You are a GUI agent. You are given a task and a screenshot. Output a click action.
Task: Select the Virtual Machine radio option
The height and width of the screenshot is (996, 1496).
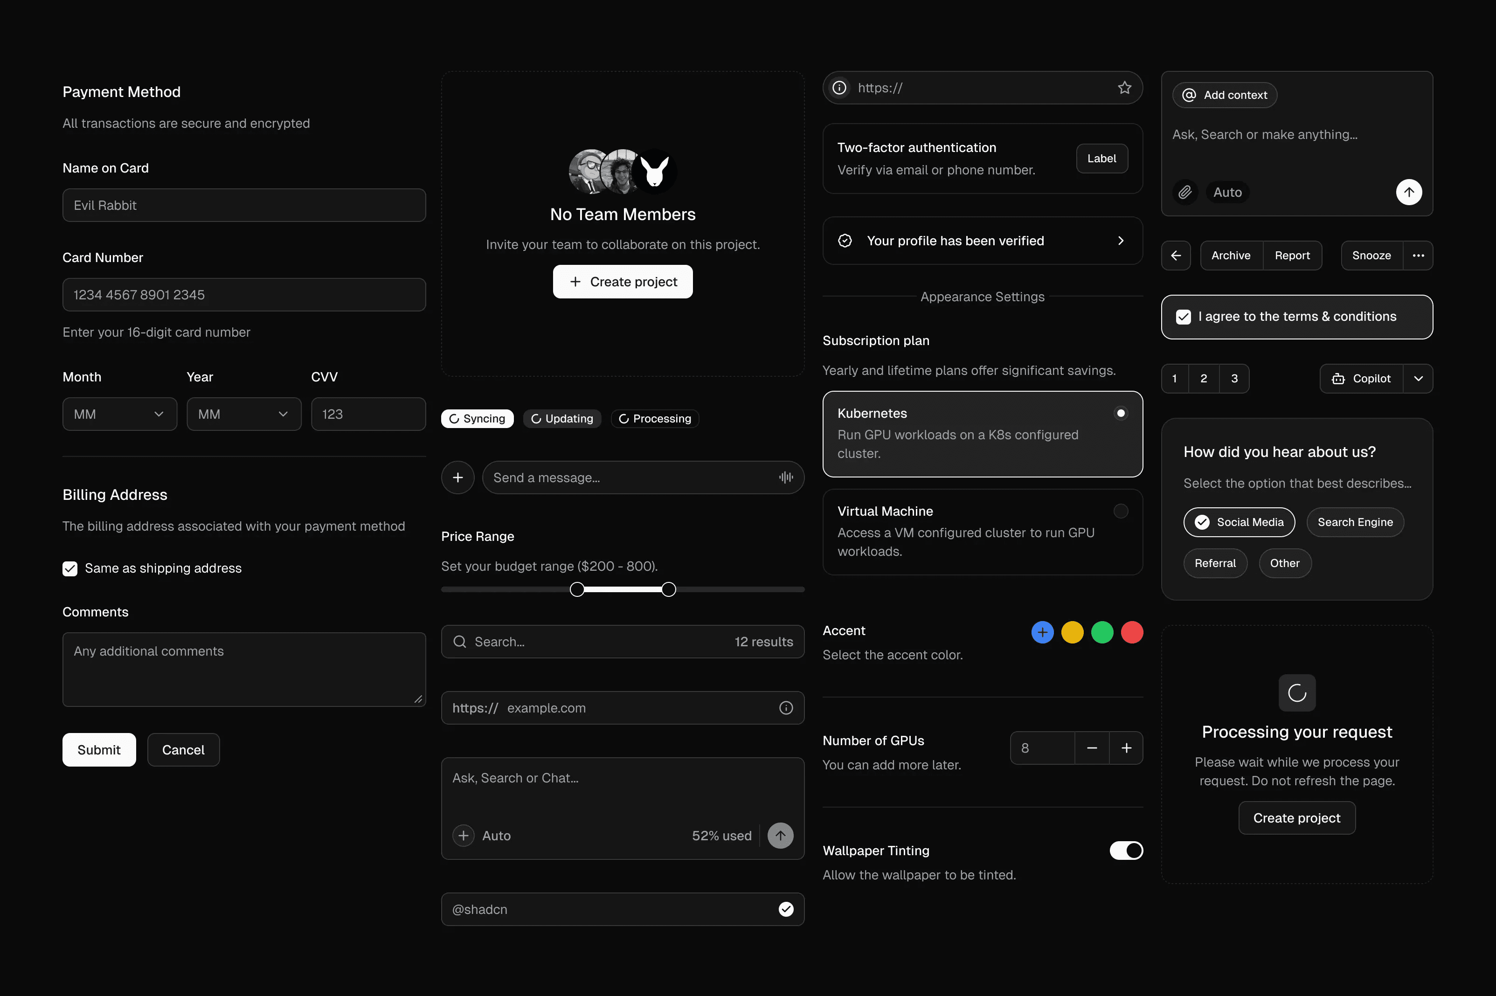(x=1121, y=512)
